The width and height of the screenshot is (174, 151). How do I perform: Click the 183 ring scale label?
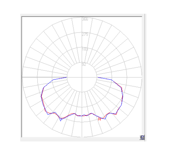[x=85, y=49]
